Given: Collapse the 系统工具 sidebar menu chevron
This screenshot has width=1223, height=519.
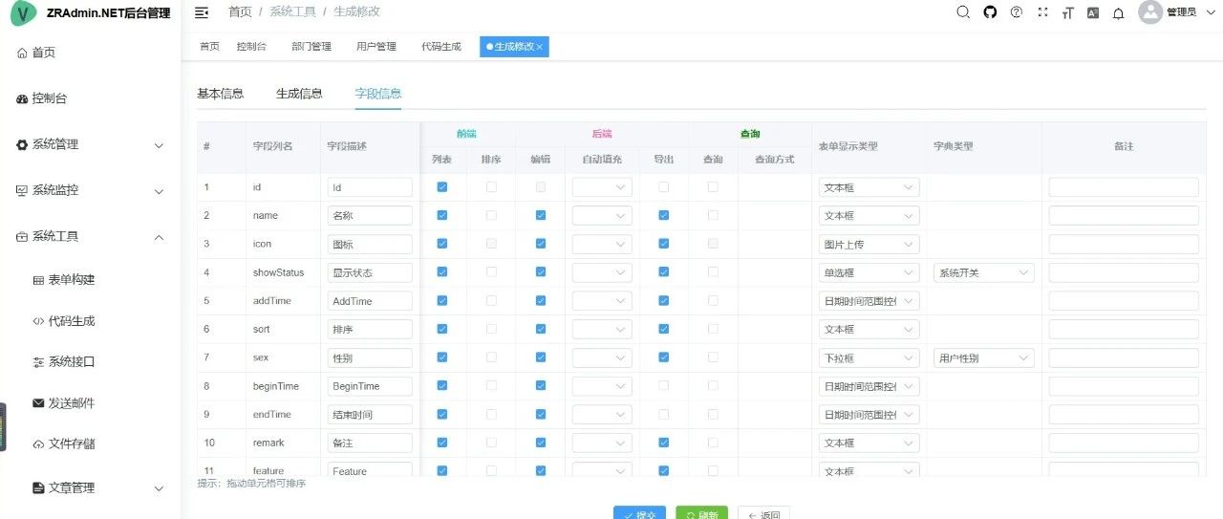Looking at the screenshot, I should tap(160, 237).
